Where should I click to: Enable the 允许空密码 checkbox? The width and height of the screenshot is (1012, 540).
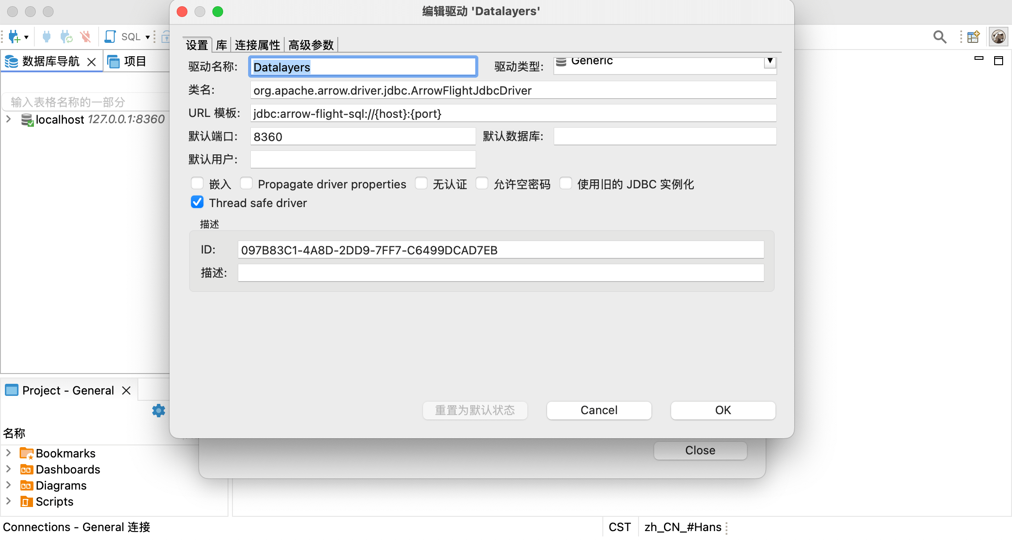[x=482, y=183]
